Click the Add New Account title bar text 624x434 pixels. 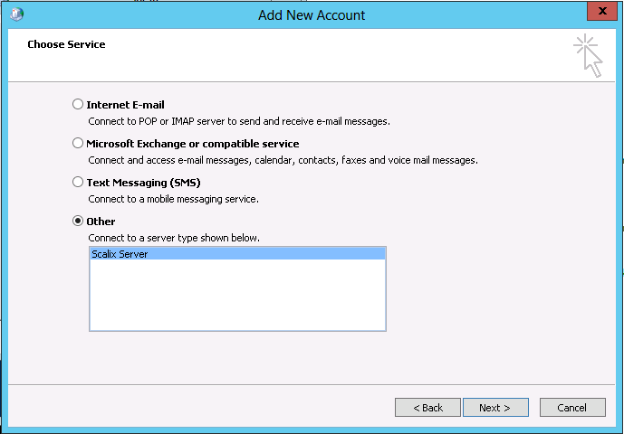pos(312,14)
